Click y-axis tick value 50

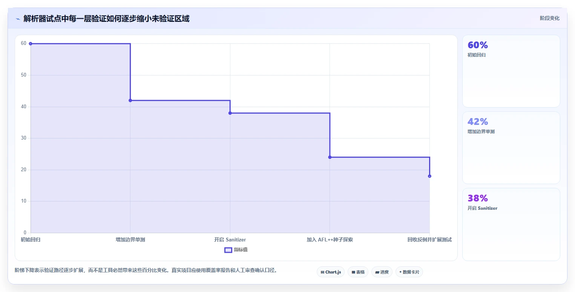[x=23, y=75]
